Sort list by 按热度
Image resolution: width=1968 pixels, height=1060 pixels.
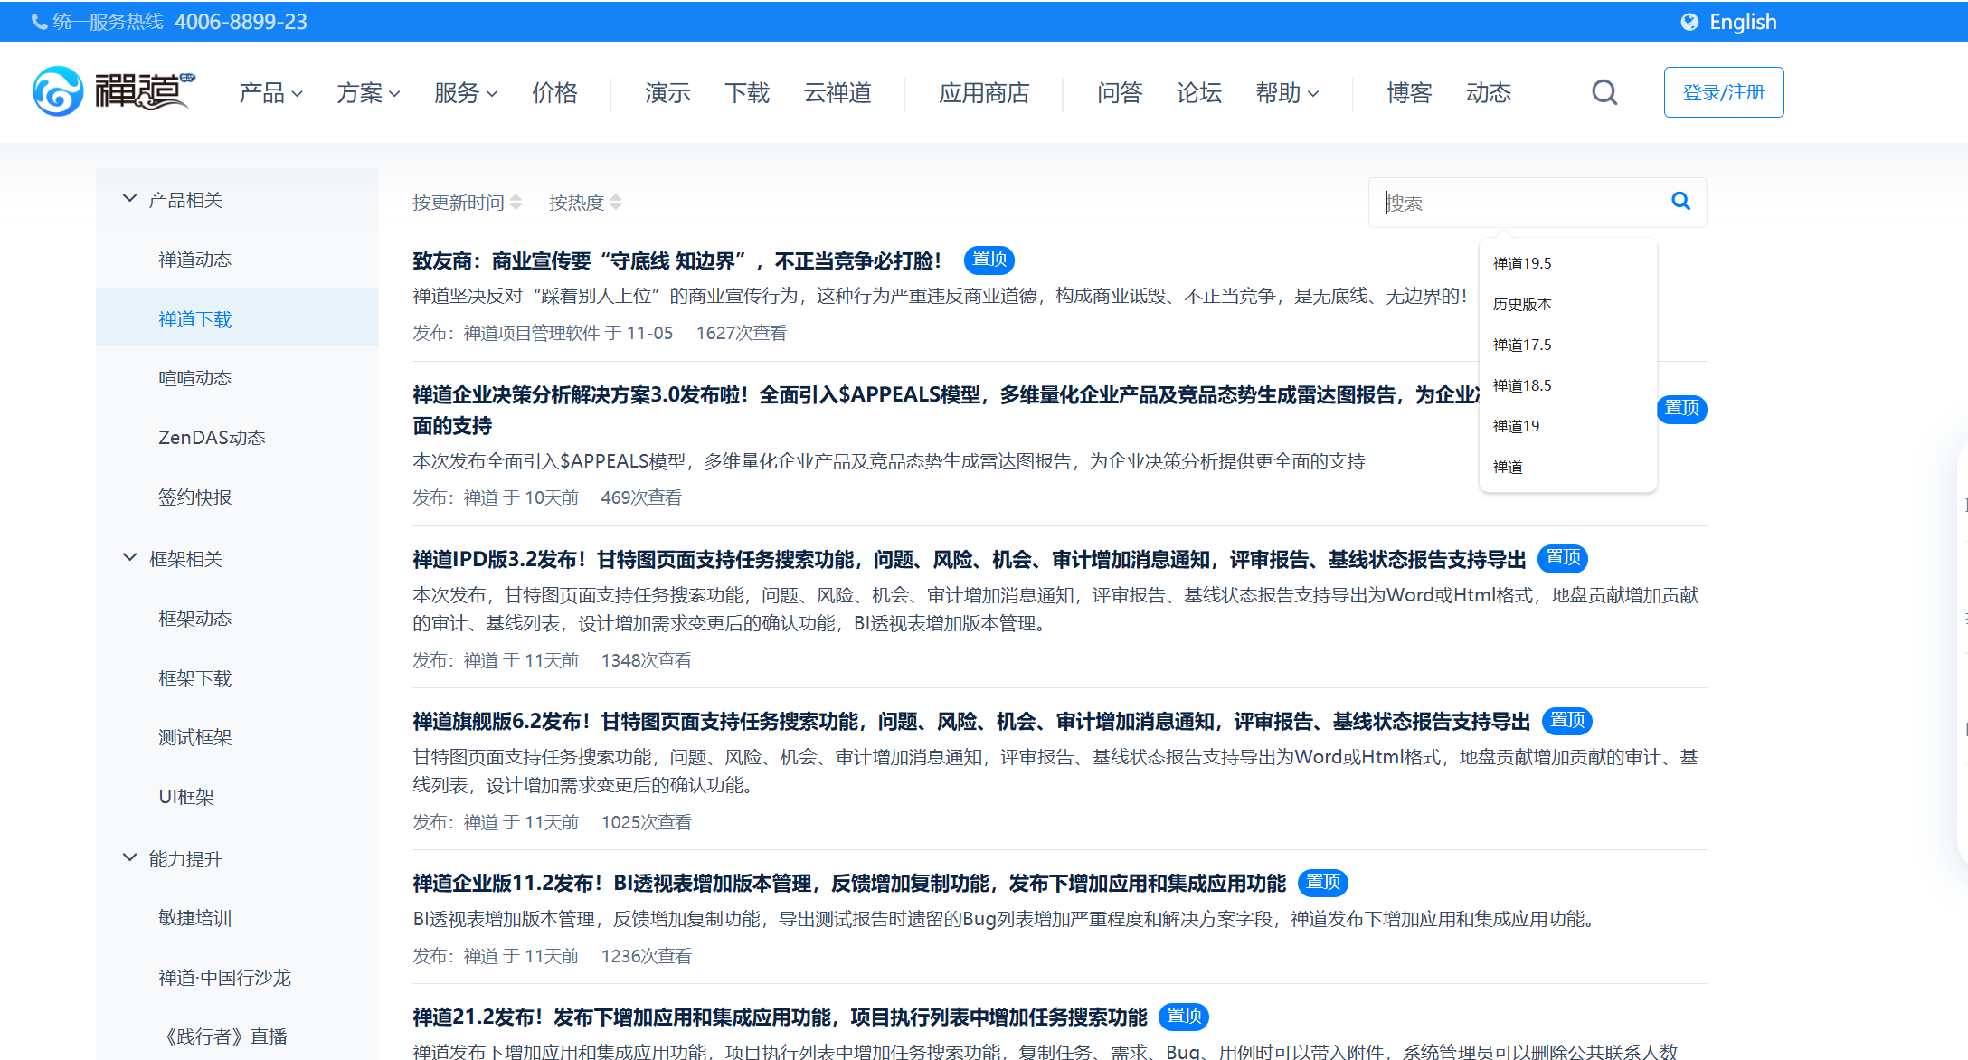[585, 203]
